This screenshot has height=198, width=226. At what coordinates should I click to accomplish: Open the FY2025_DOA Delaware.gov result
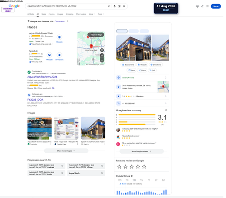pyautogui.click(x=35, y=100)
